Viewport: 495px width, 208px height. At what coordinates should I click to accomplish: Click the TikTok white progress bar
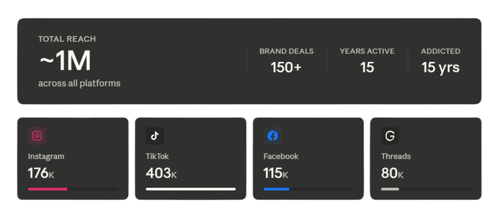pyautogui.click(x=191, y=189)
